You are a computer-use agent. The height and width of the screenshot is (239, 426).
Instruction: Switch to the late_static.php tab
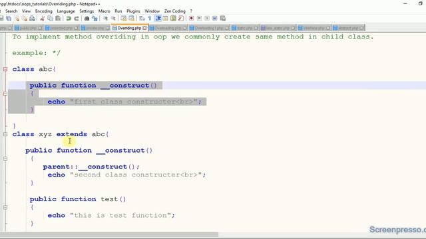[x=278, y=28]
